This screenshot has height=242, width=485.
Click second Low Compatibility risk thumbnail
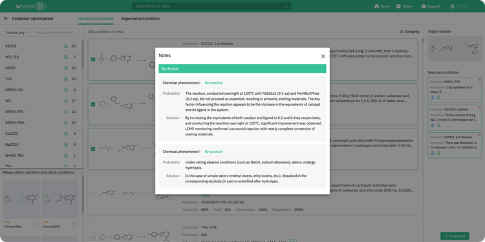pyautogui.click(x=59, y=199)
